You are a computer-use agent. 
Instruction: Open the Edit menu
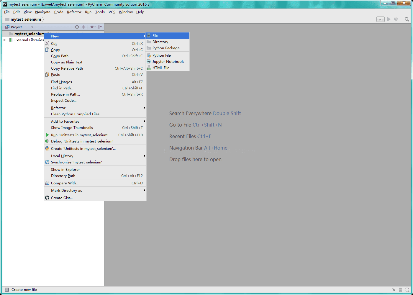(17, 12)
